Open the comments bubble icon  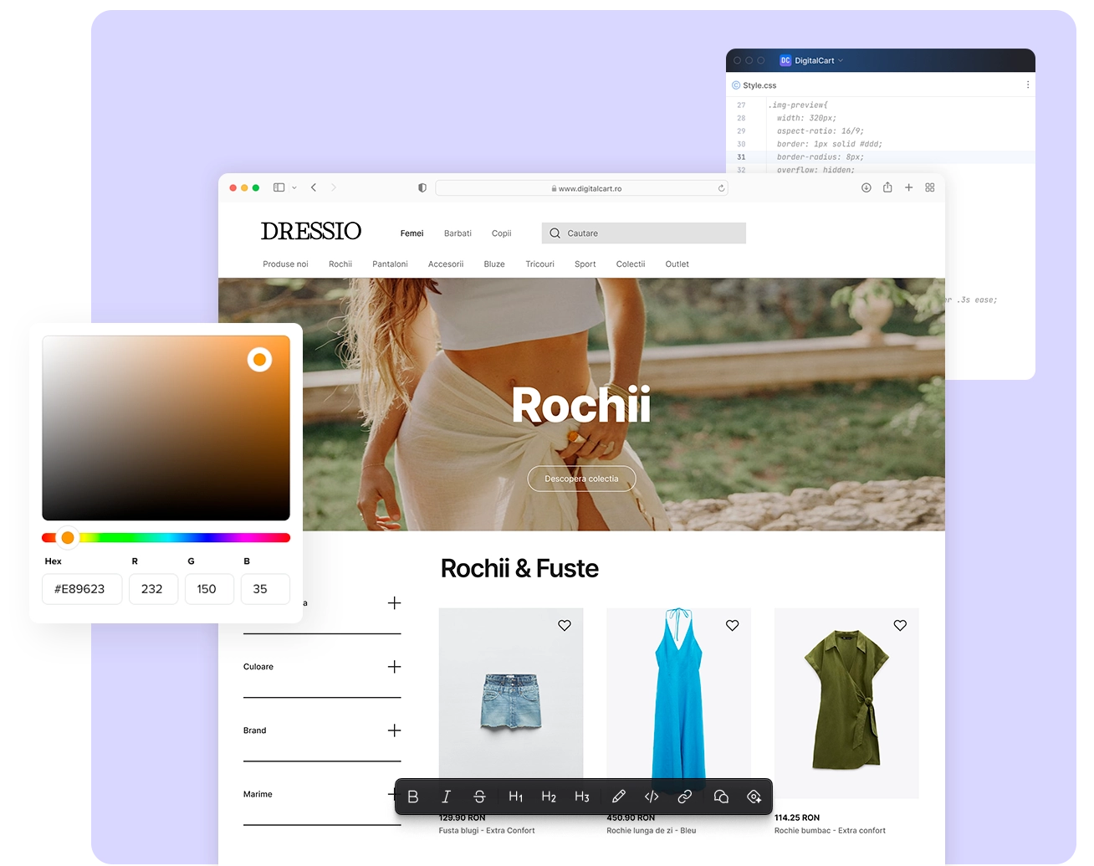click(720, 797)
